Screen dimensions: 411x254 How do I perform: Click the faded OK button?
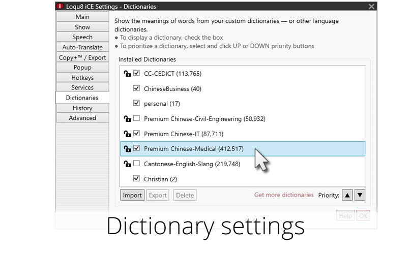click(363, 215)
